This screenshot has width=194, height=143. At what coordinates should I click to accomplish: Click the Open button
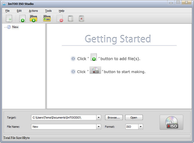(134, 117)
